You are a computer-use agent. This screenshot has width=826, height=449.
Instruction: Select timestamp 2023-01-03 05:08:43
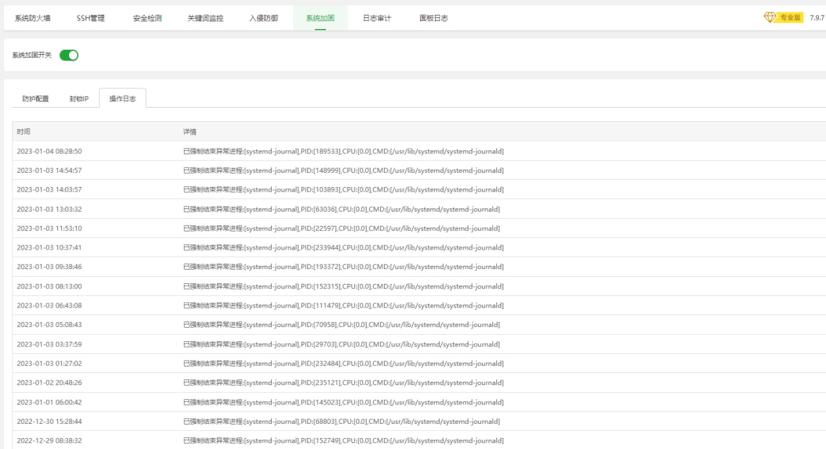(49, 325)
